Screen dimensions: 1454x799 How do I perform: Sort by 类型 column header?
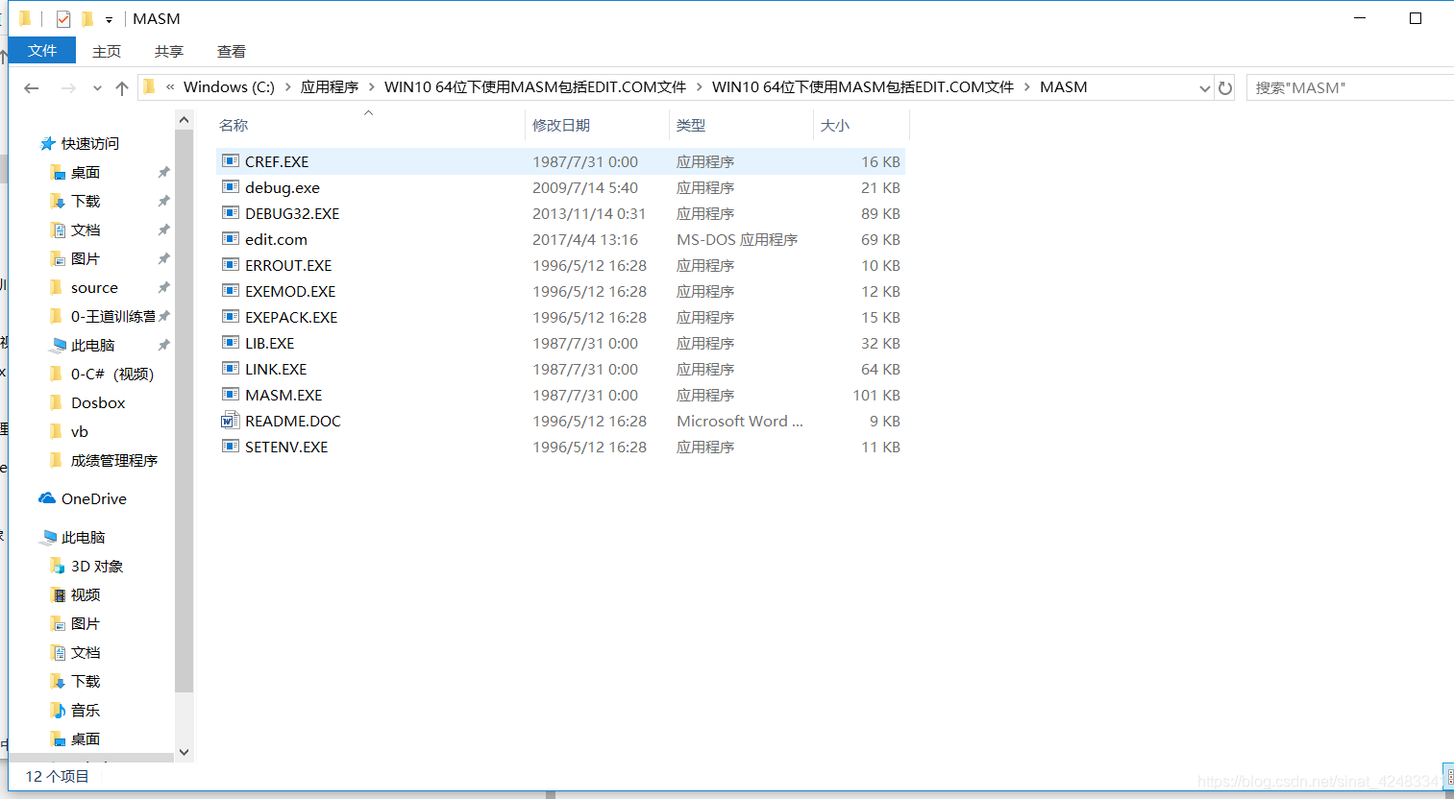tap(691, 126)
